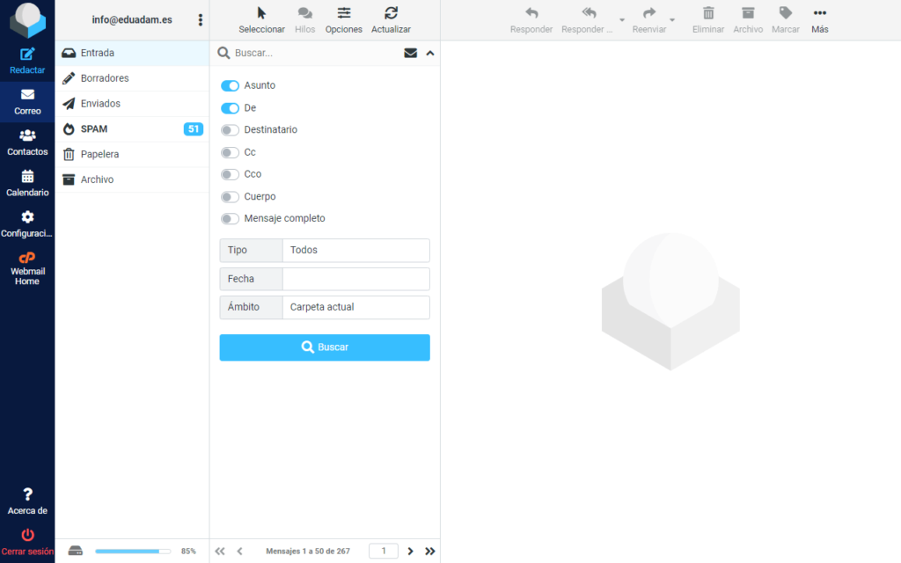Click the envelope filter icon in search bar

tap(410, 53)
